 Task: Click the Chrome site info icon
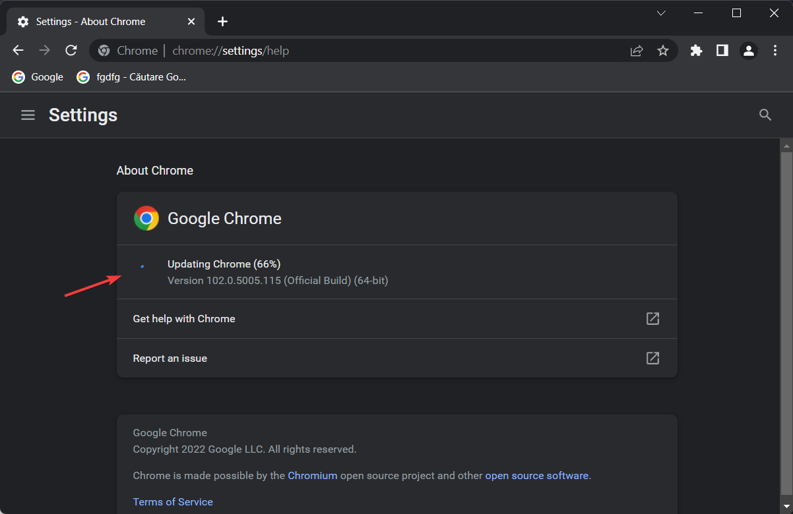point(104,51)
